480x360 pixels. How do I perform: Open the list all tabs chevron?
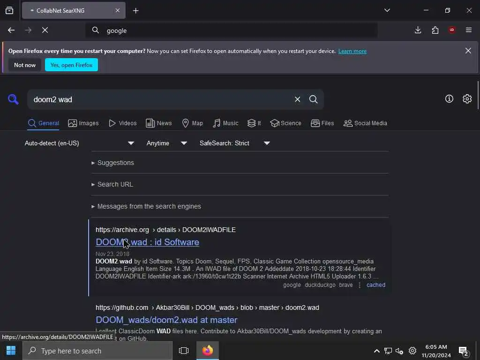pyautogui.click(x=387, y=10)
